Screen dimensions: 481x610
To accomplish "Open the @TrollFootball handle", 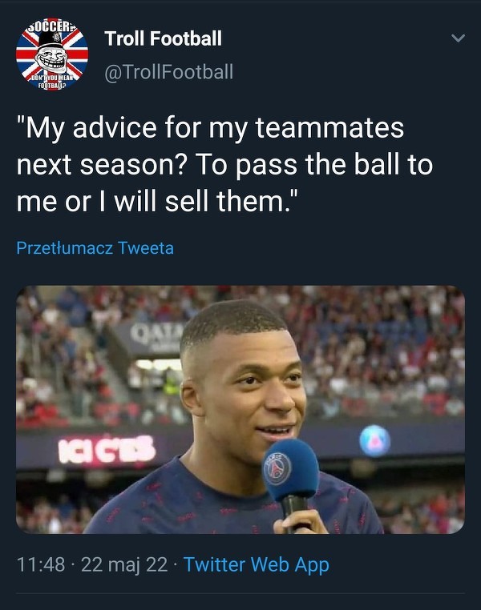I will coord(168,72).
